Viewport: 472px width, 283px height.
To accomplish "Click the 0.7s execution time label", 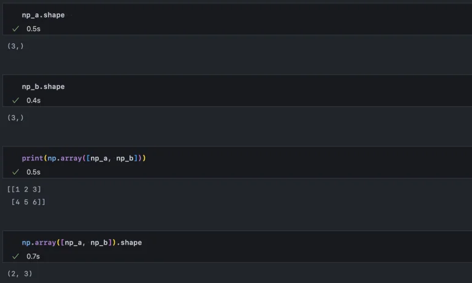I will (x=33, y=256).
